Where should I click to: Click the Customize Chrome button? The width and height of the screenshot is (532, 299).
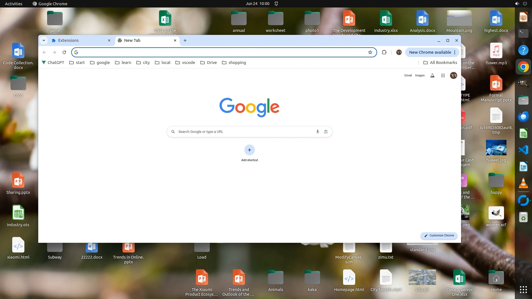click(x=439, y=236)
